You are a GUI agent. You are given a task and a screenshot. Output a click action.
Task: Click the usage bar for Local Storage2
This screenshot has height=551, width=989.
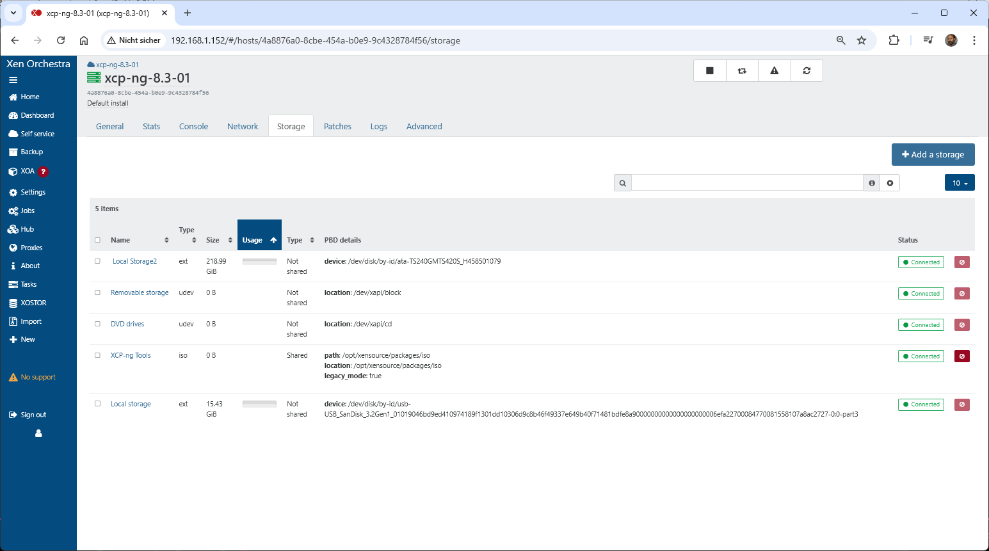click(259, 262)
